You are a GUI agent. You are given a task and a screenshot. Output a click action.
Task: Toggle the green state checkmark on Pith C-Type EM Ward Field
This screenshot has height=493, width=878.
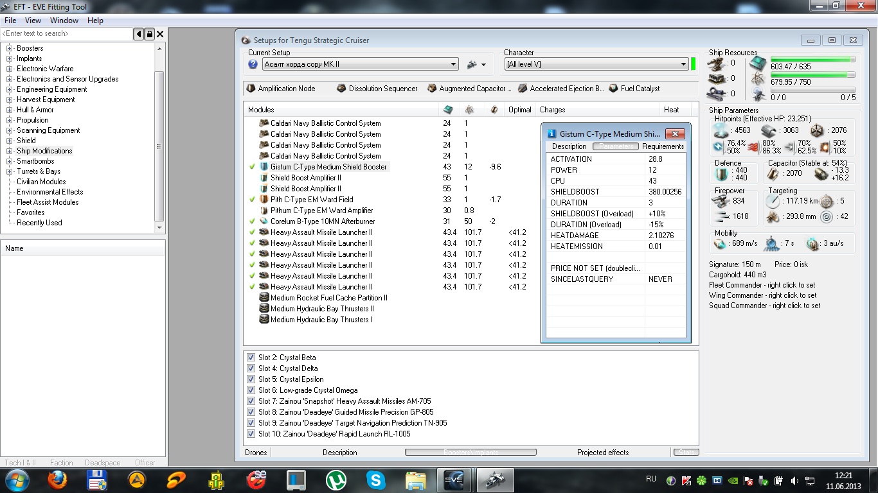(x=253, y=200)
